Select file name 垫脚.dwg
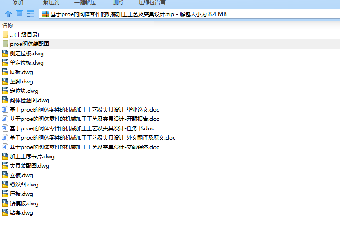340x248 pixels. 21,82
